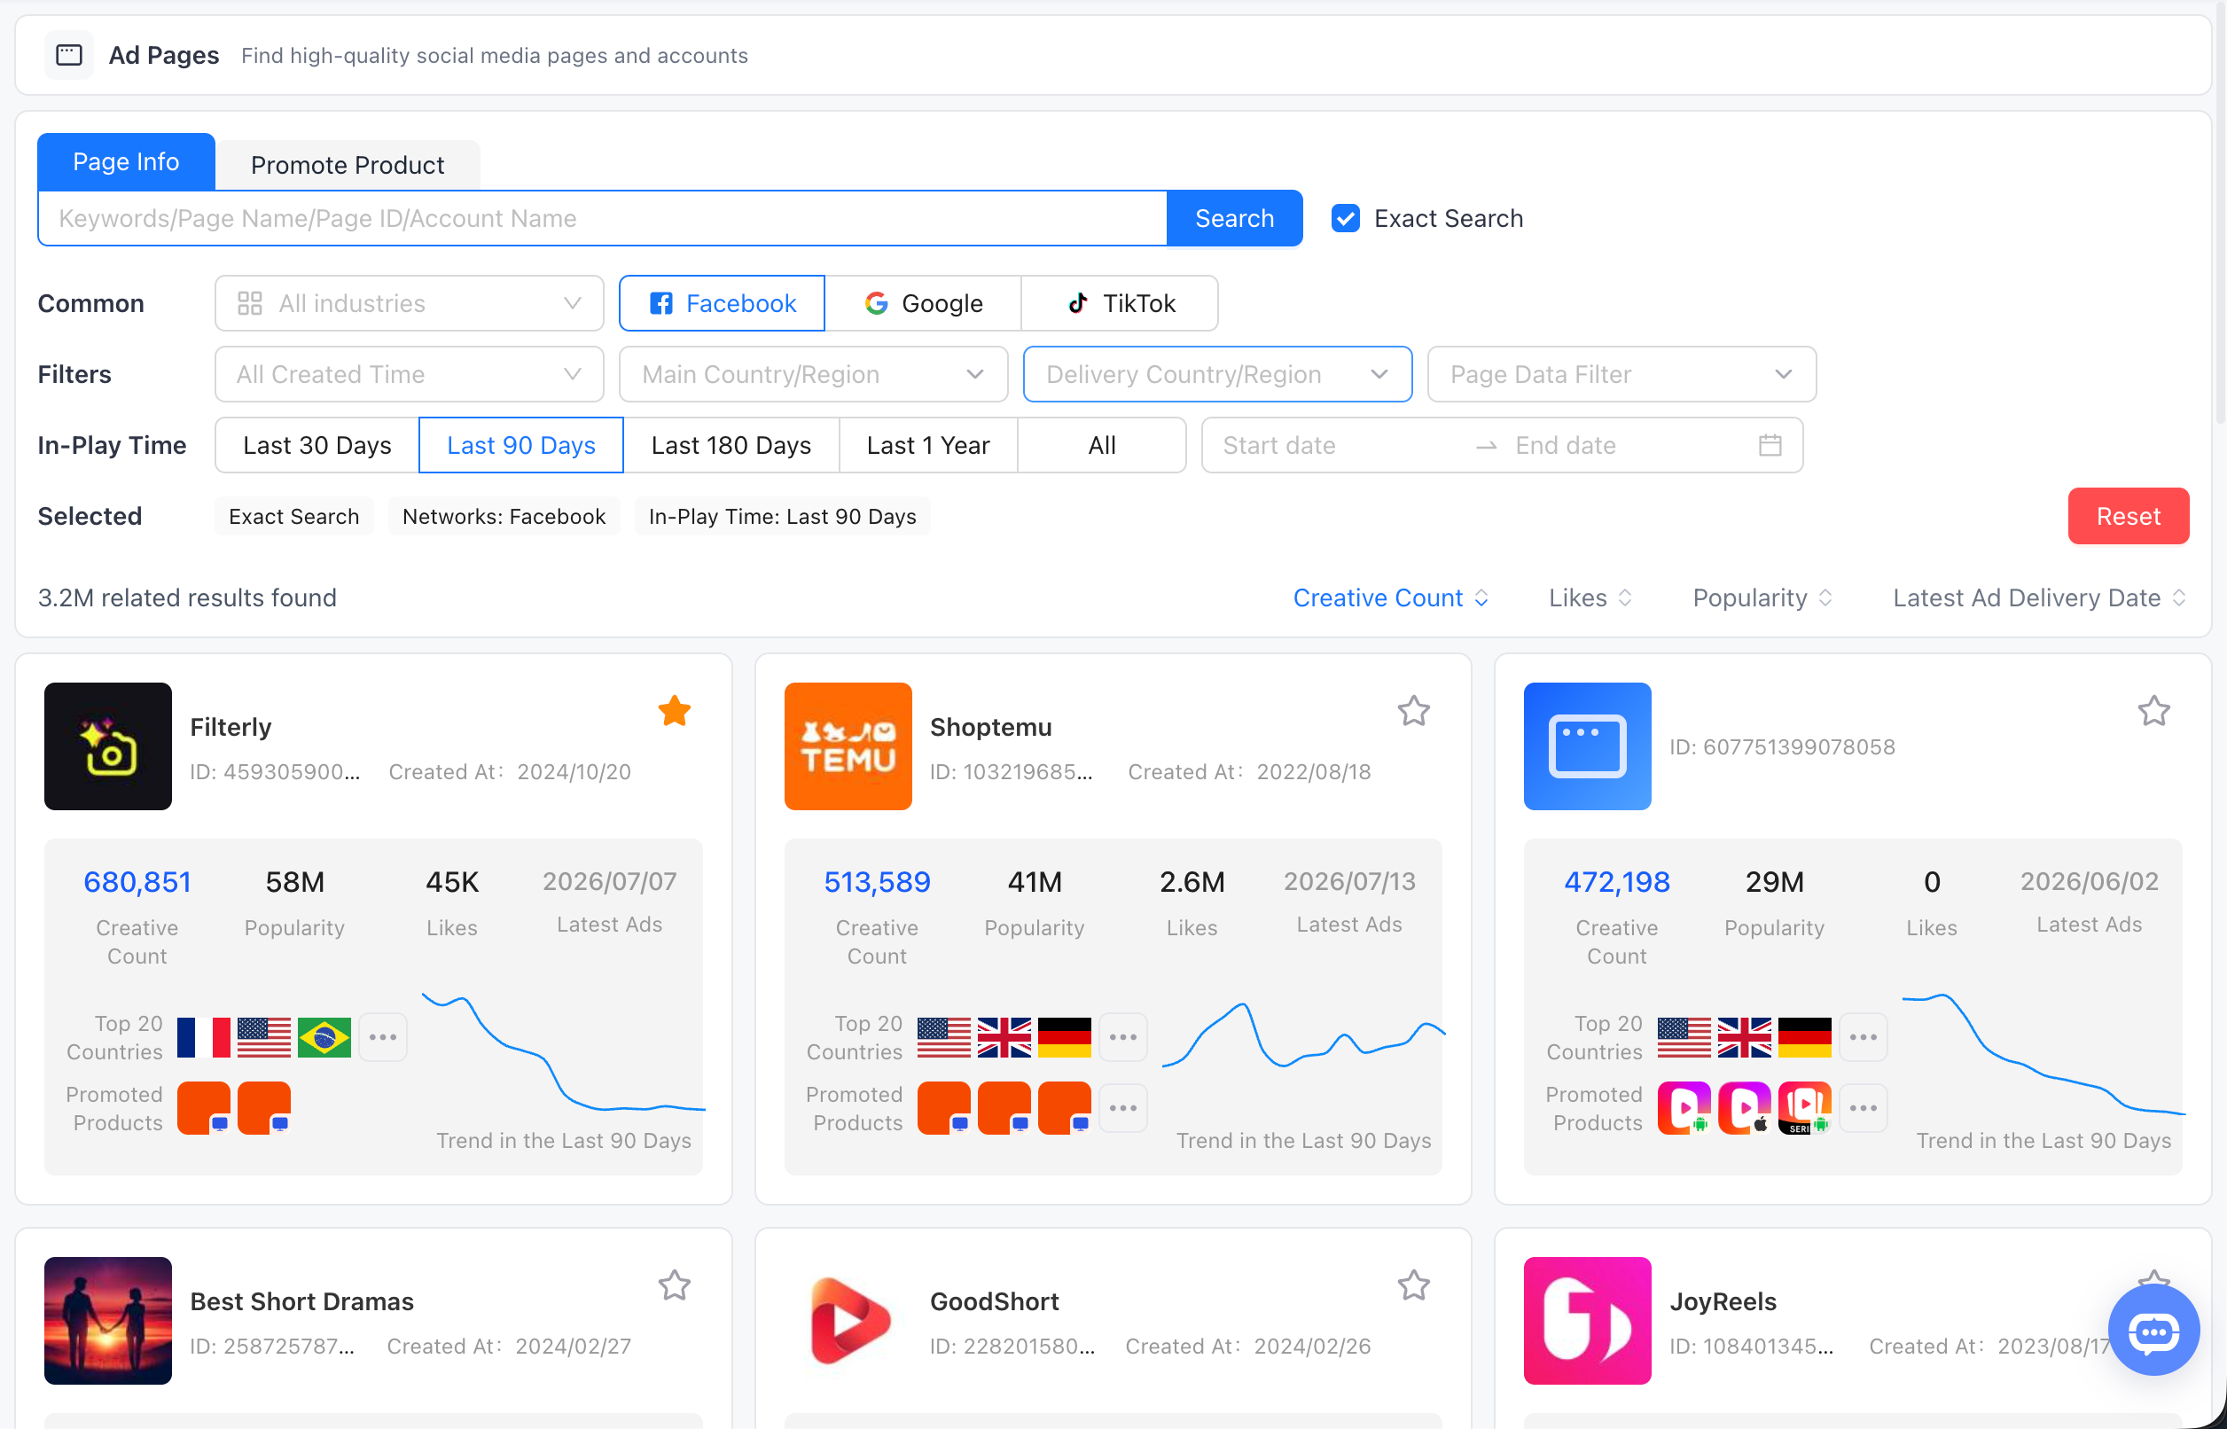Click first promoted product in Filterly card

tap(203, 1108)
